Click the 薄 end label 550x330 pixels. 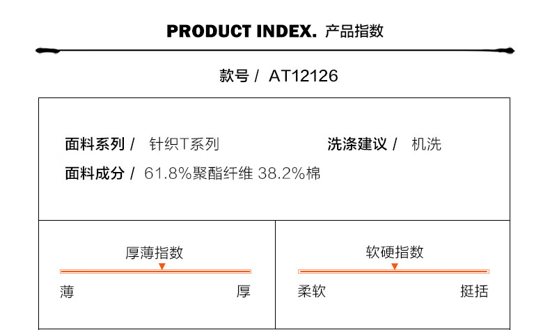point(67,292)
